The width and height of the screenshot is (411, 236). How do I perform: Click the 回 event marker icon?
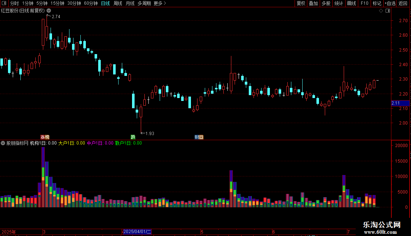click(201, 137)
